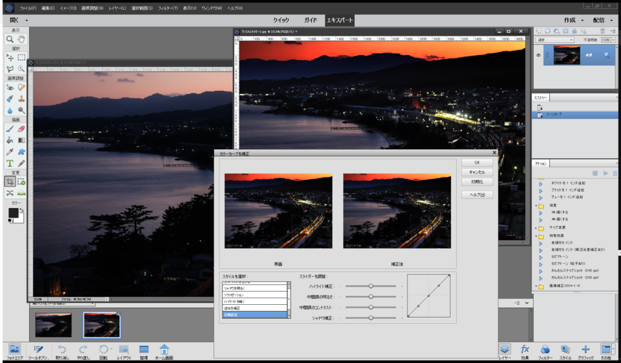Open the Filters panel icon

click(545, 350)
